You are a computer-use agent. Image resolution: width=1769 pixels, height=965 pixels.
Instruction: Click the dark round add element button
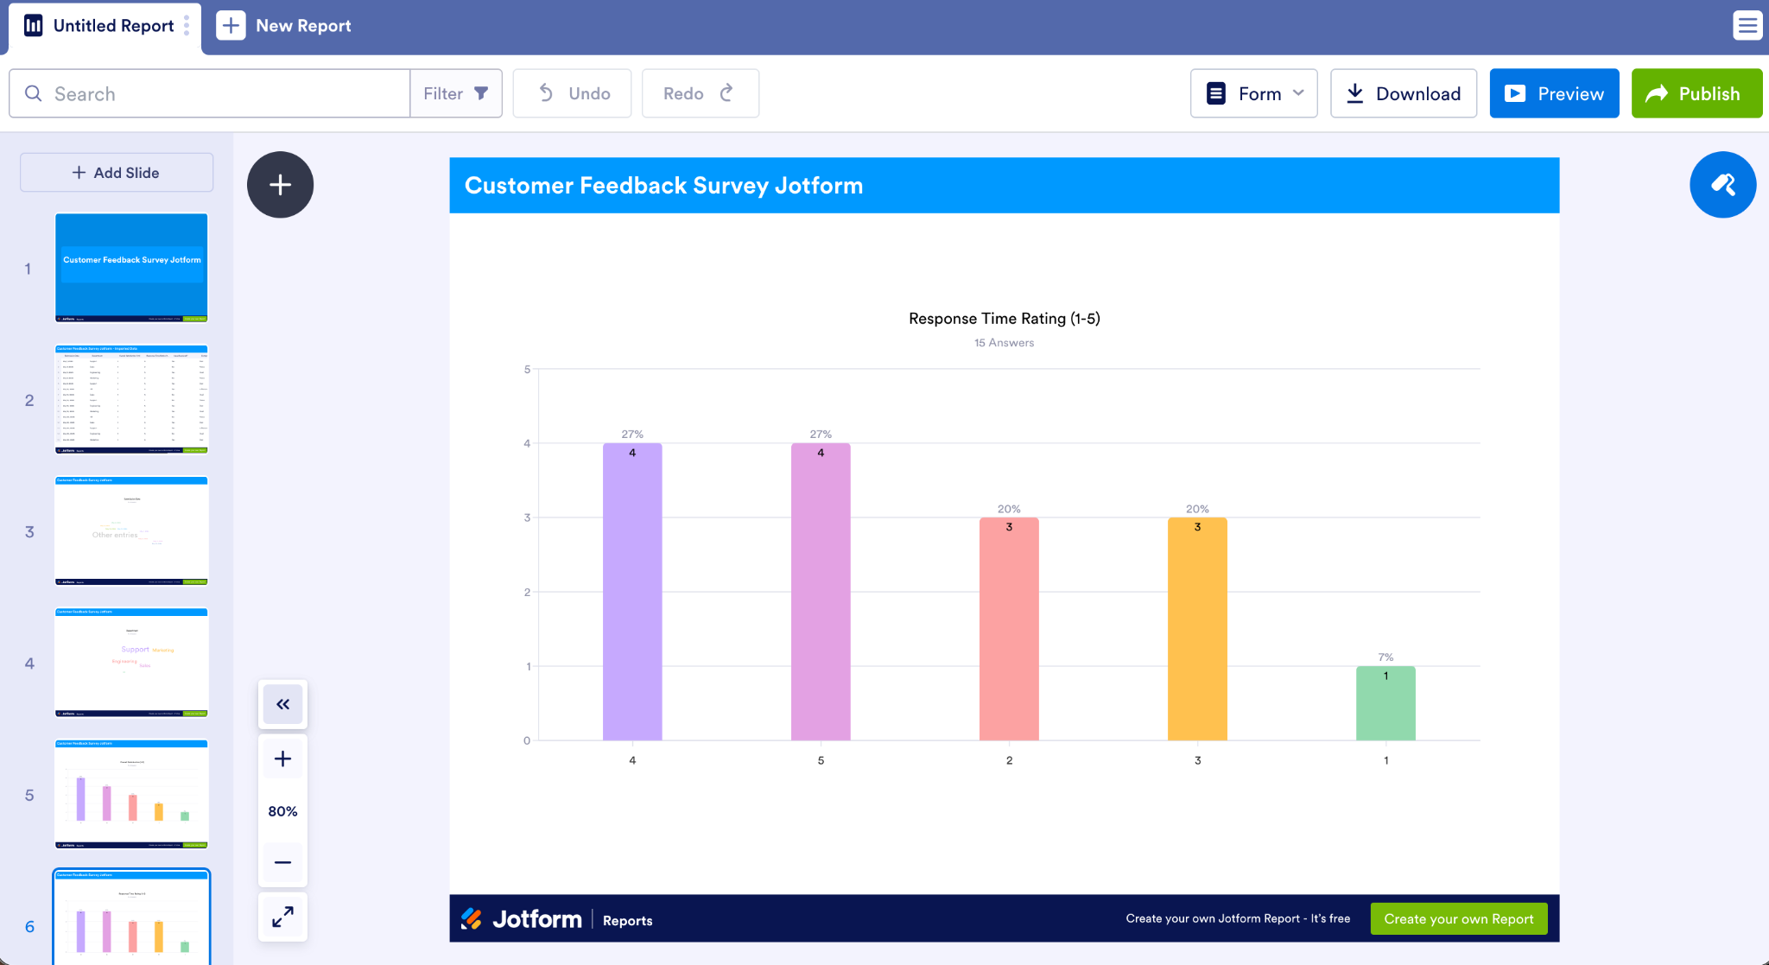click(x=280, y=185)
